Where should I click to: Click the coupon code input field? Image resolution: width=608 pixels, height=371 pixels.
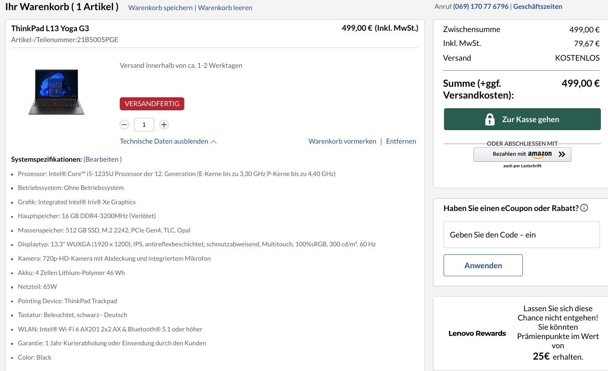click(x=522, y=235)
